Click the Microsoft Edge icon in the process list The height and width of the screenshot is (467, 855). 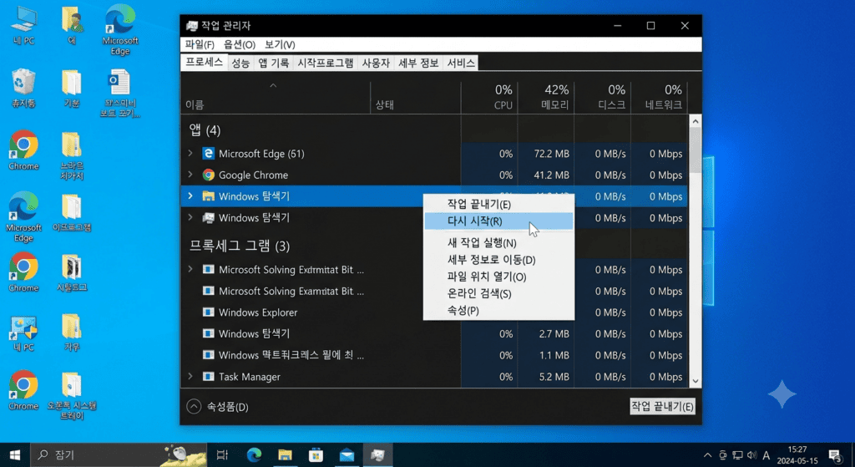coord(208,154)
